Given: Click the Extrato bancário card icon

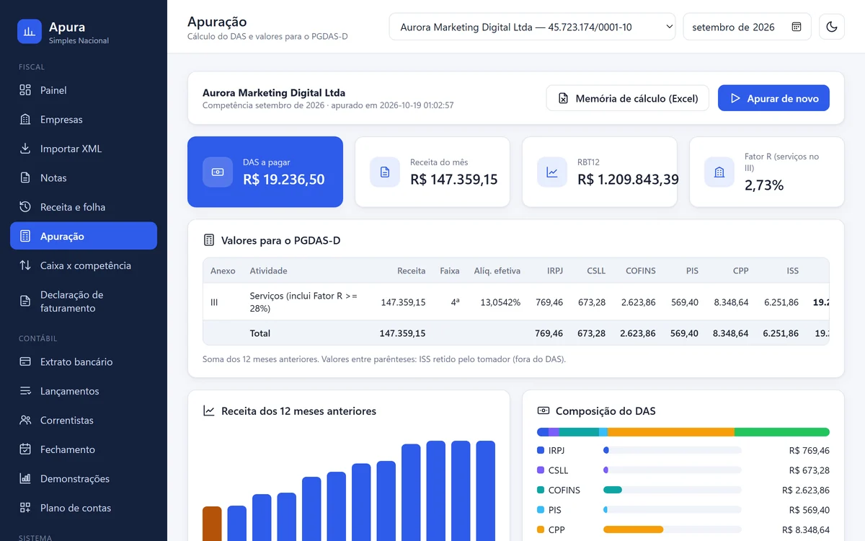Looking at the screenshot, I should click(25, 362).
